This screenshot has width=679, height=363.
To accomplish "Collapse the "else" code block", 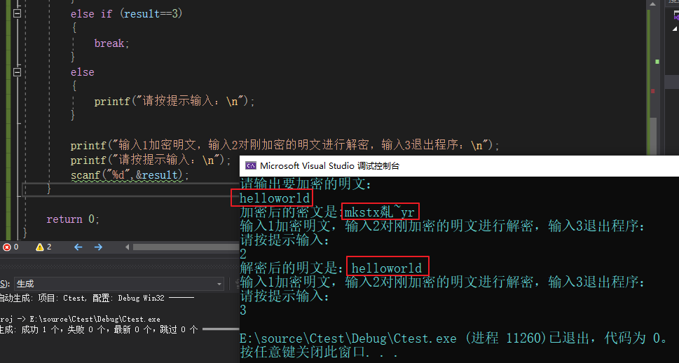I will point(17,72).
